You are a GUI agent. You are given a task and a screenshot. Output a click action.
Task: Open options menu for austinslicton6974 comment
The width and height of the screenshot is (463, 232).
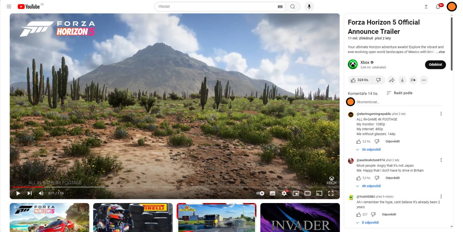[441, 160]
